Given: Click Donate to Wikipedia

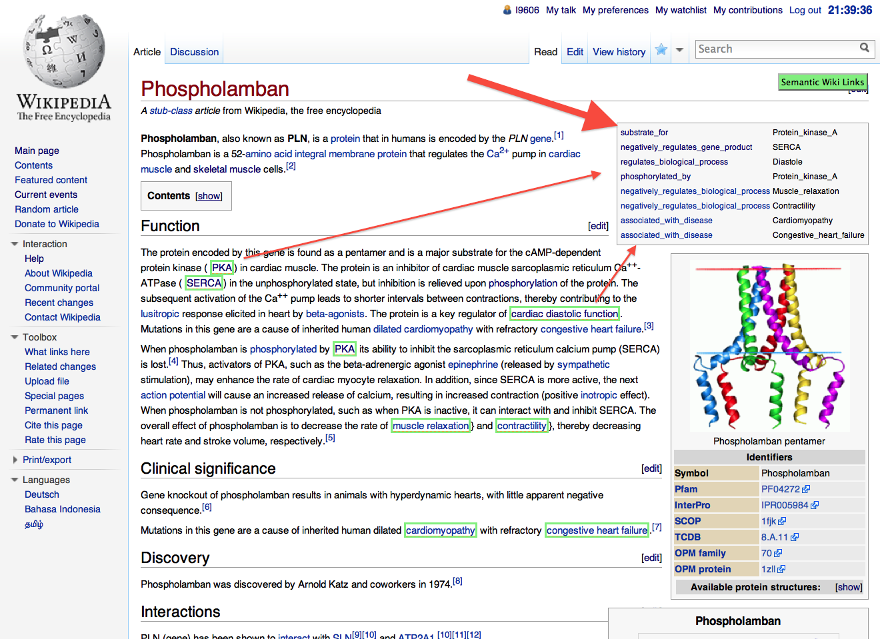Looking at the screenshot, I should point(57,224).
